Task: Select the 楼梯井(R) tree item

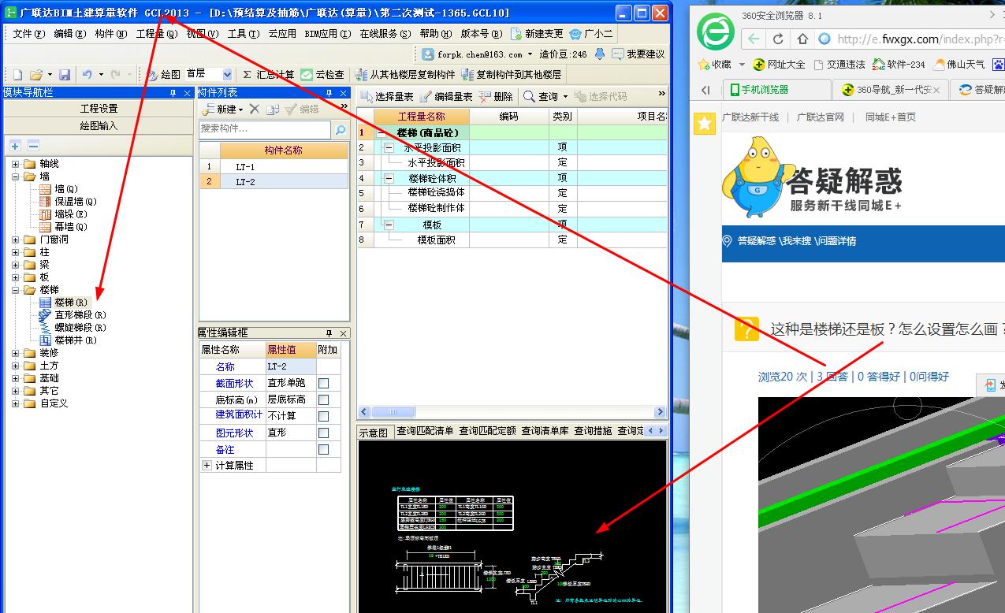Action: 76,340
